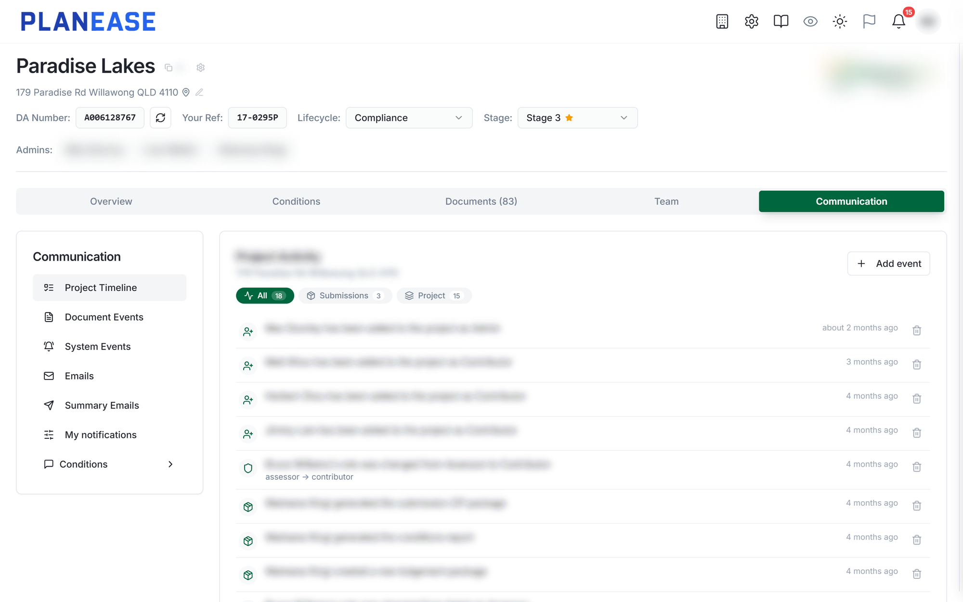Open Document Events in sidebar
Viewport: 963px width, 602px height.
[x=109, y=317]
